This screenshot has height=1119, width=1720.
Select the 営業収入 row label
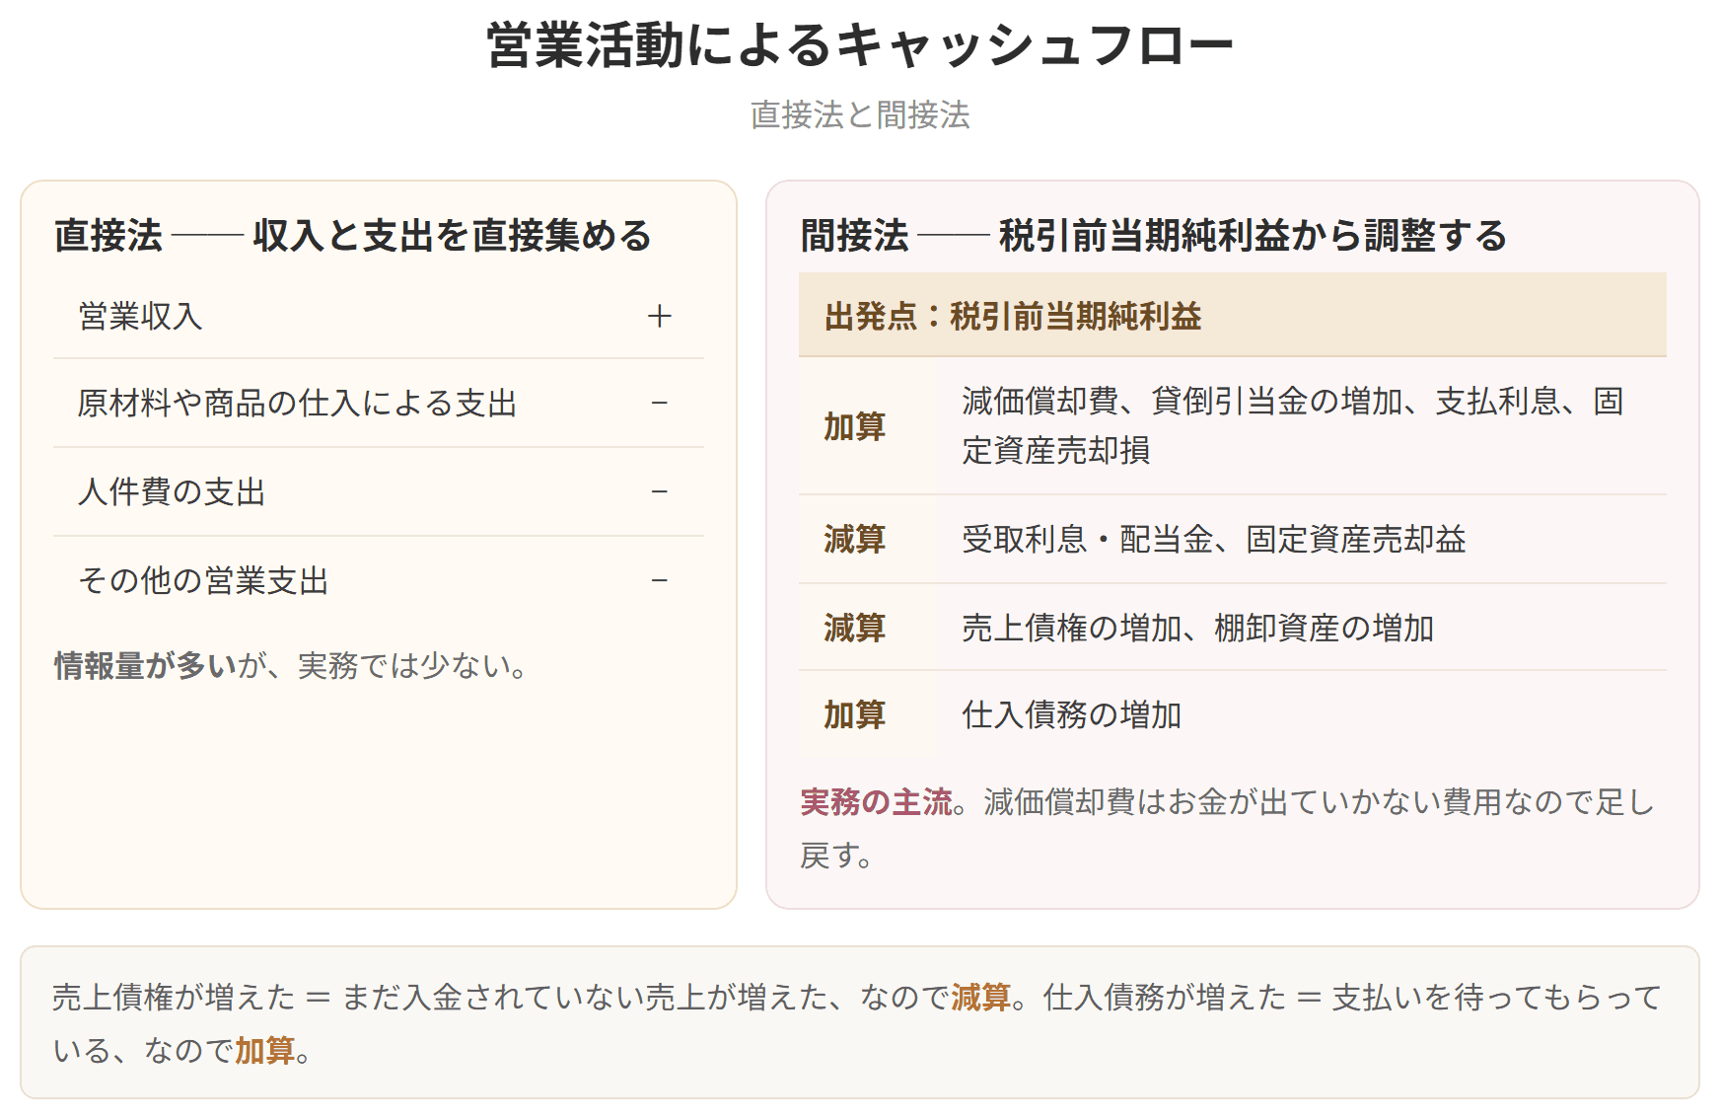tap(140, 317)
